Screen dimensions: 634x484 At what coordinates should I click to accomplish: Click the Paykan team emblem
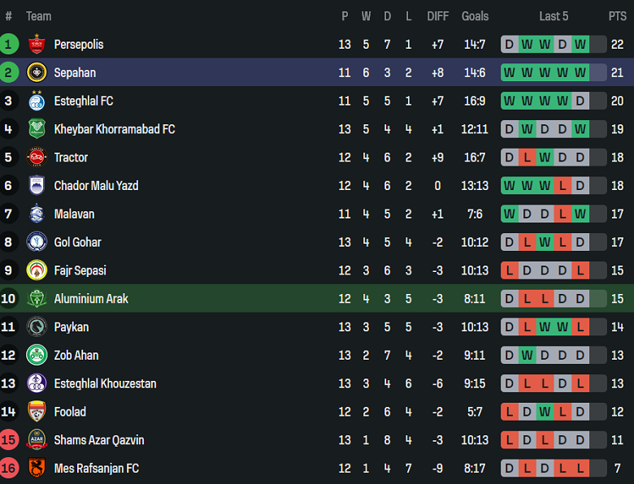tap(37, 327)
